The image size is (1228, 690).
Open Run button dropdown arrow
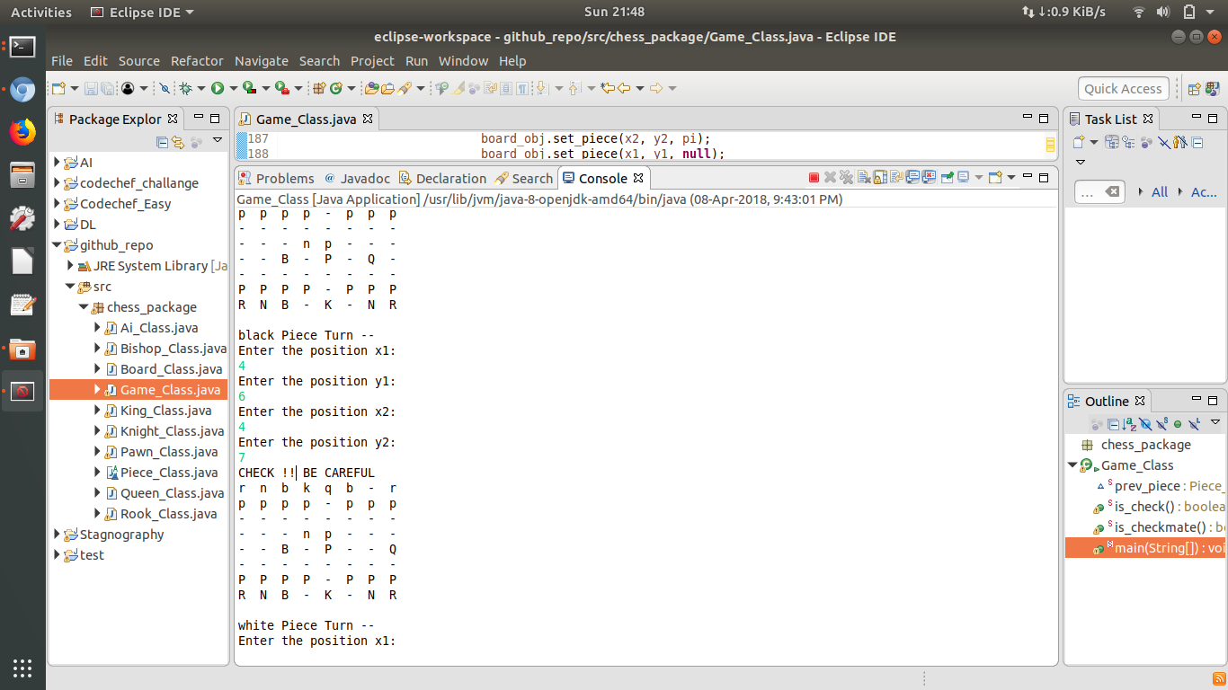click(x=233, y=88)
